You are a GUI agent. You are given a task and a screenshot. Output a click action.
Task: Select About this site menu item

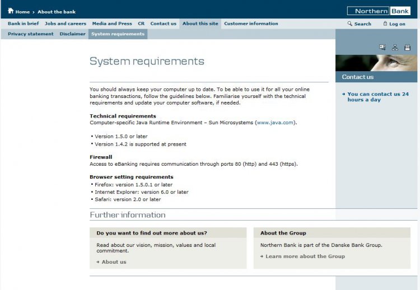tap(200, 24)
